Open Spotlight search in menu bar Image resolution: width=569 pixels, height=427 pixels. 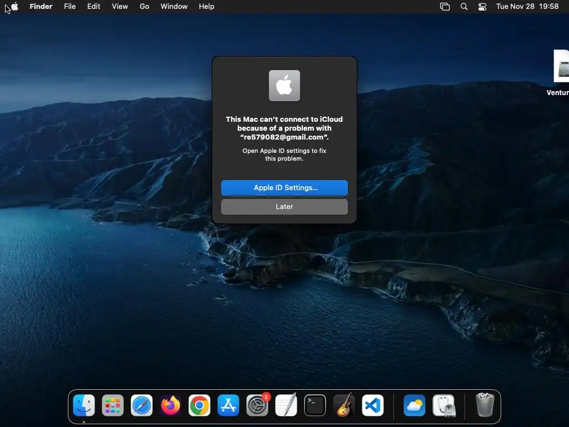coord(464,7)
